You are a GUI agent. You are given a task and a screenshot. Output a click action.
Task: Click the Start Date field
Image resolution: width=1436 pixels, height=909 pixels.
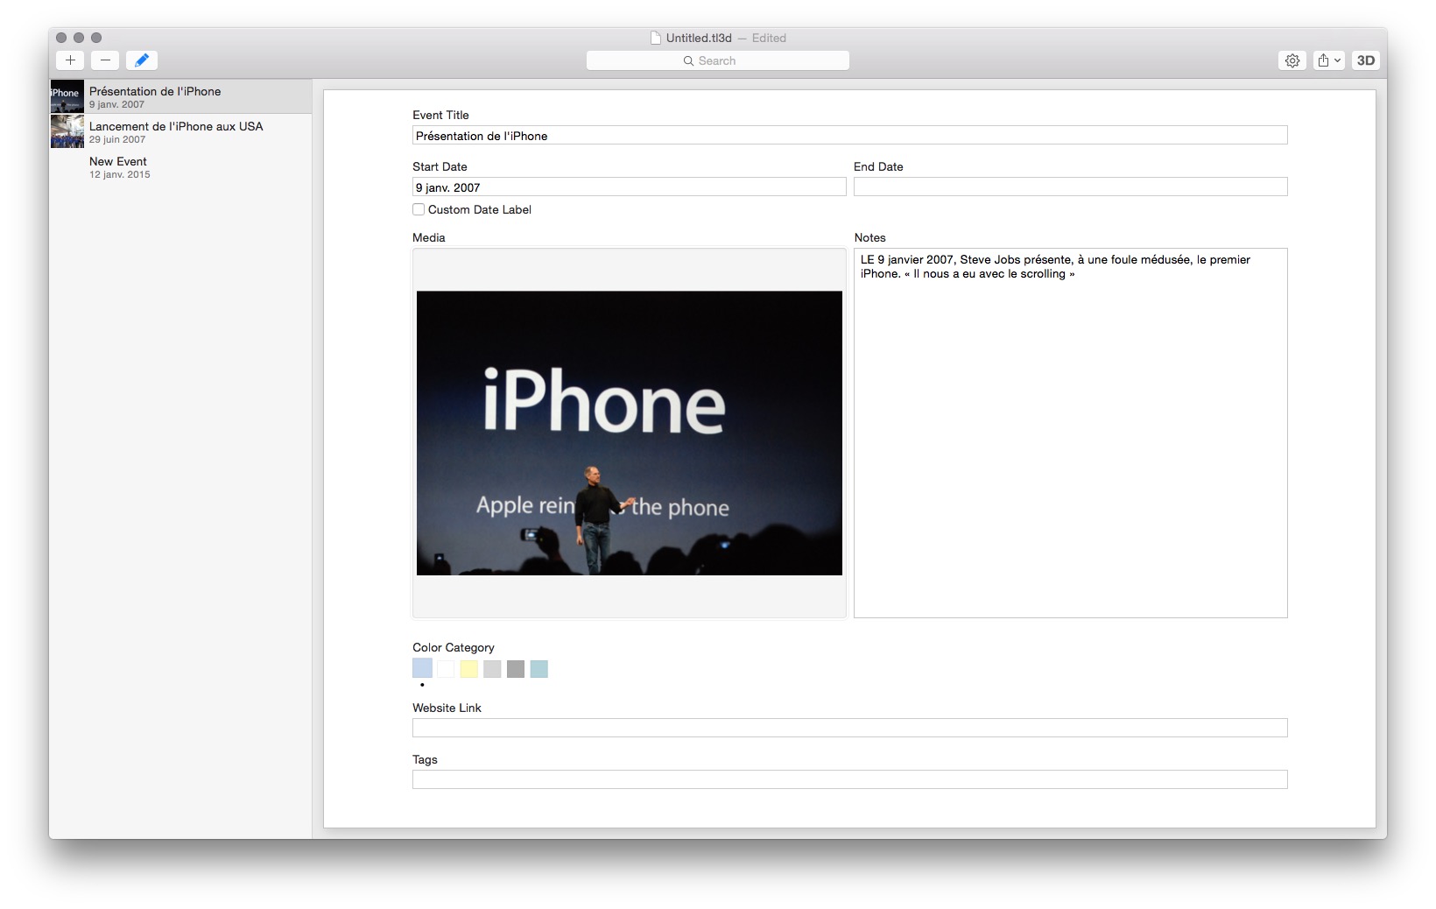coord(629,187)
